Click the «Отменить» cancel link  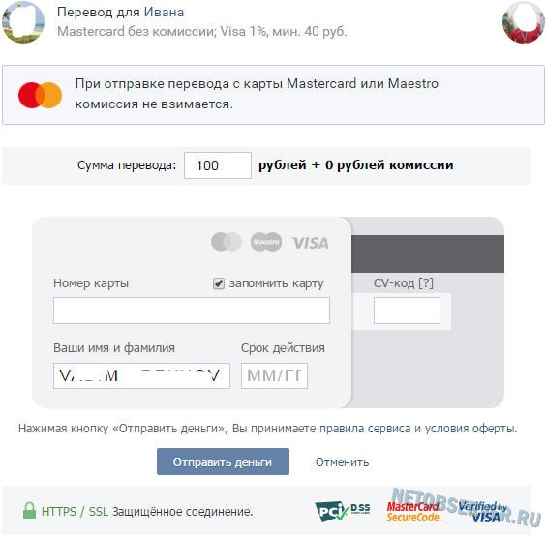pyautogui.click(x=342, y=461)
